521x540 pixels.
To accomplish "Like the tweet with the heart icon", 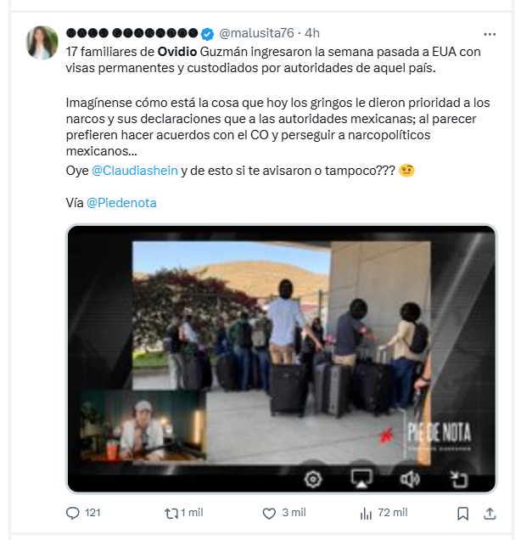I will pos(269,514).
